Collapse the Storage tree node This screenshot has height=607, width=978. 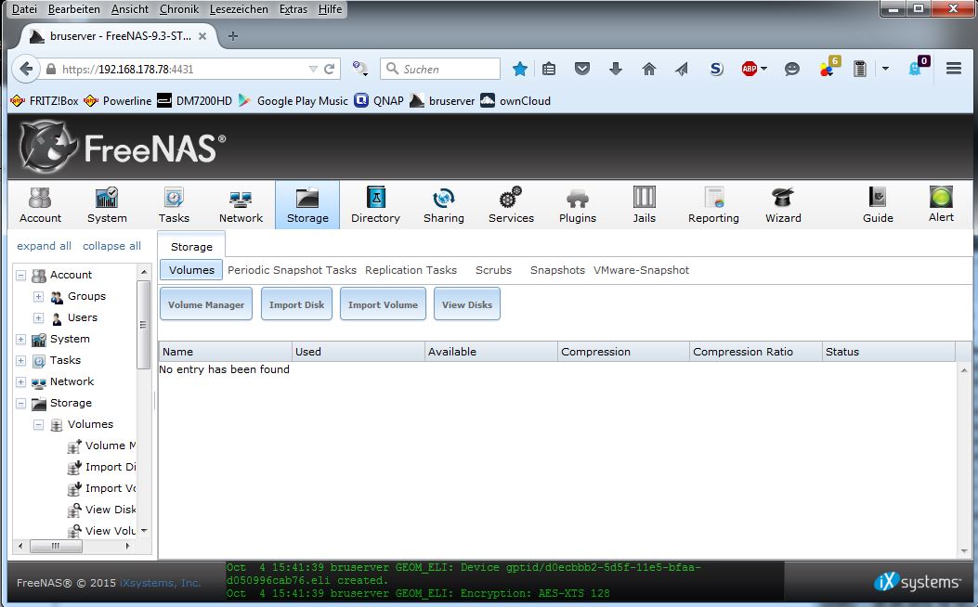20,403
